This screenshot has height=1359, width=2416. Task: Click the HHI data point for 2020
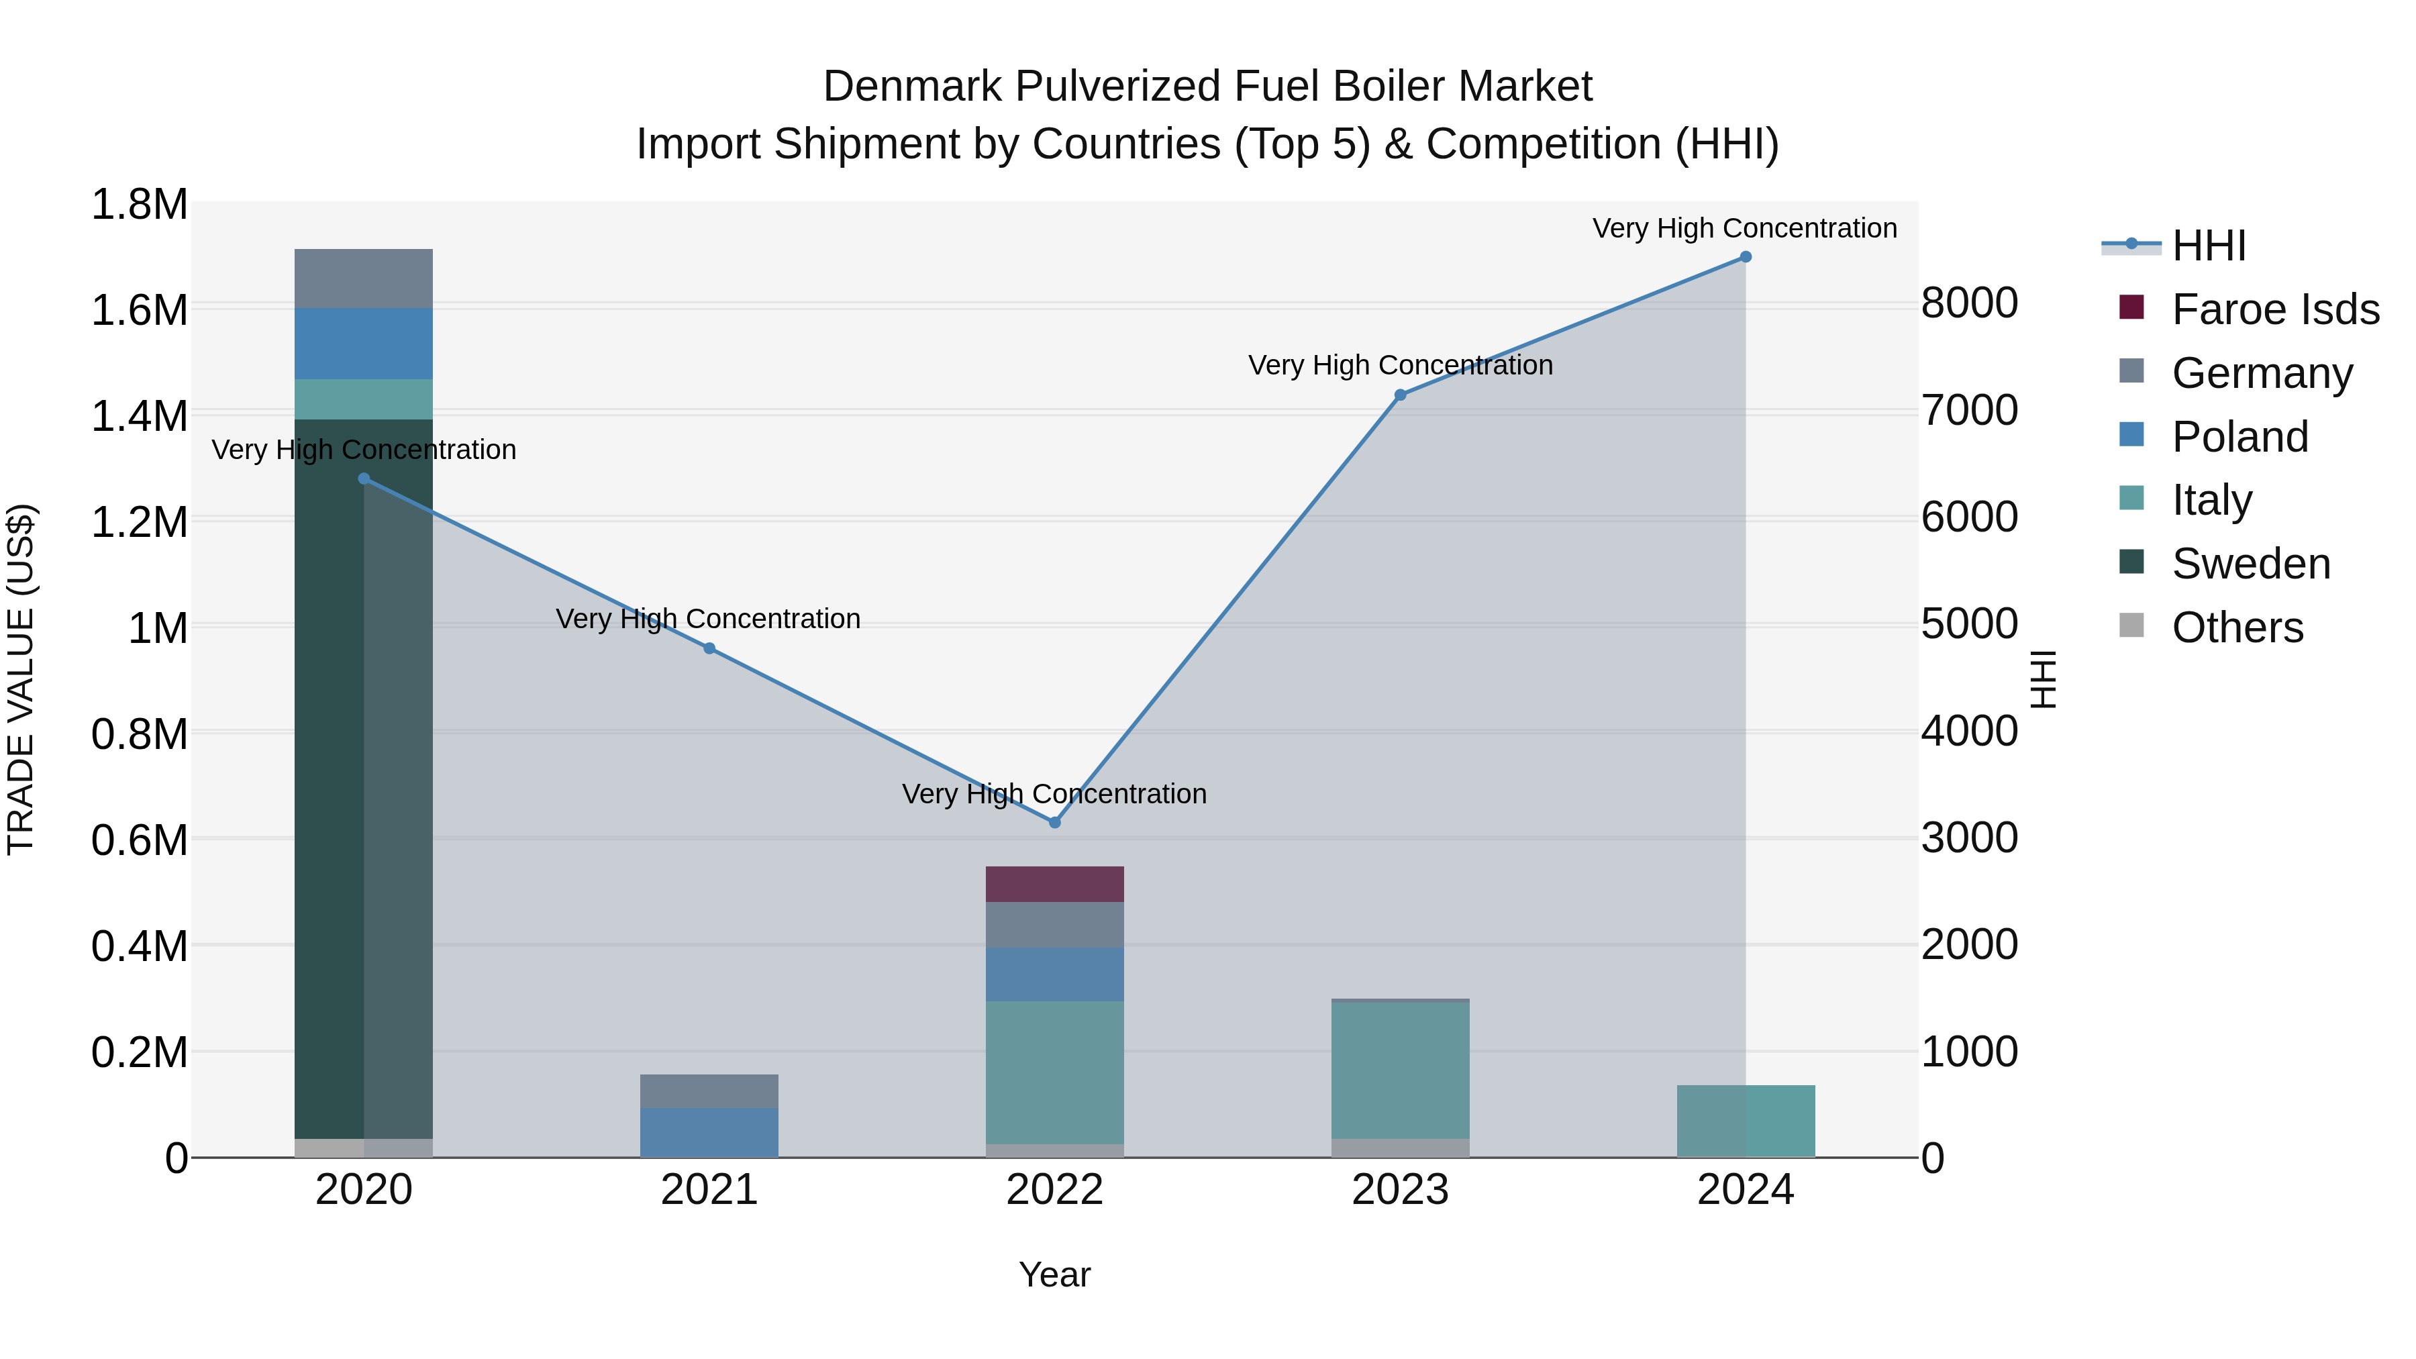pyautogui.click(x=364, y=479)
